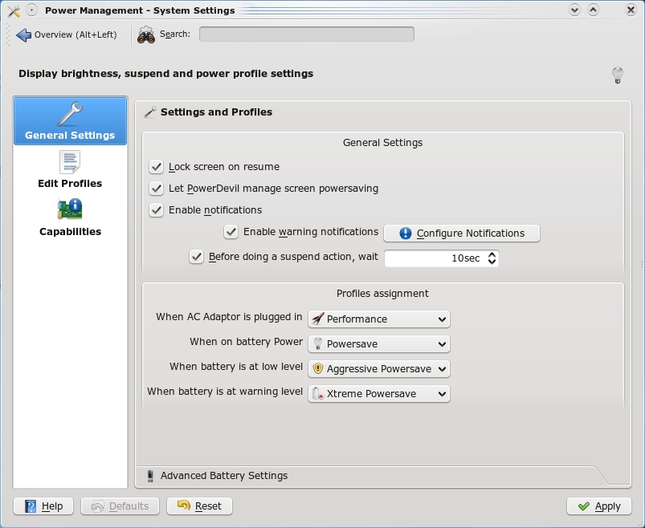Screen dimensions: 645x528
Task: Open the battery Power profile dropdown
Action: click(378, 343)
